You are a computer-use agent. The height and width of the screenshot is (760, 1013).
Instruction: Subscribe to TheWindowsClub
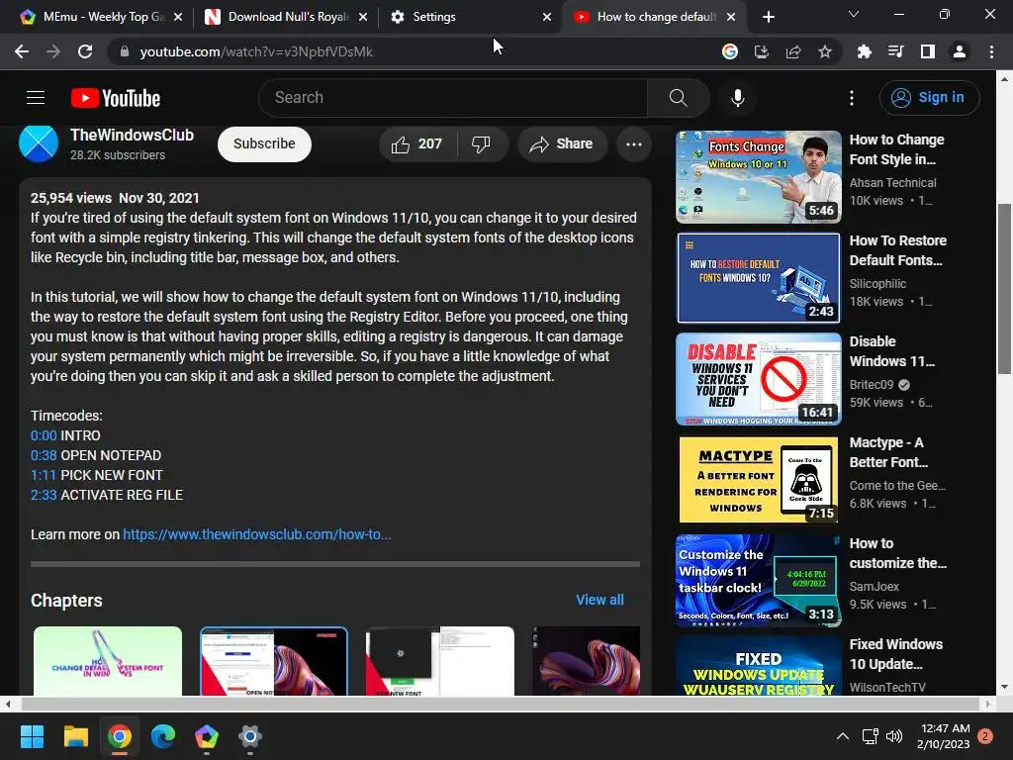pyautogui.click(x=264, y=144)
